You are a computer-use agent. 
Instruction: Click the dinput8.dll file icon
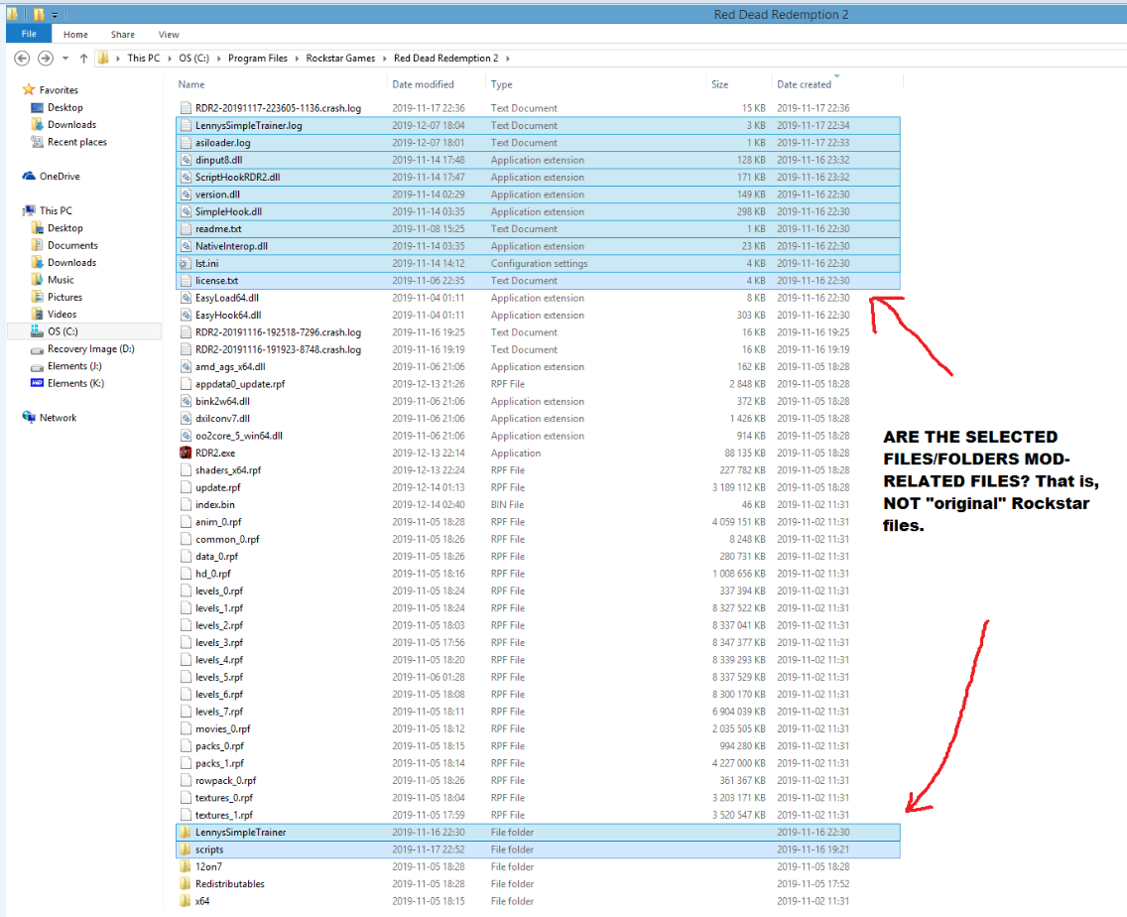[186, 160]
